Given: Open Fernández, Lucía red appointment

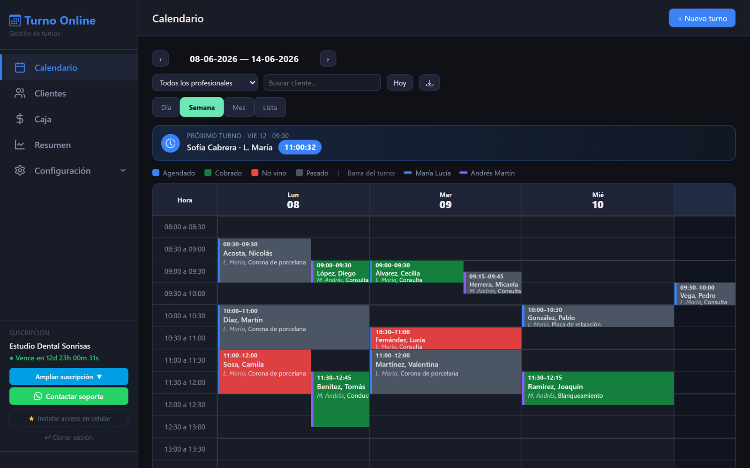Looking at the screenshot, I should pyautogui.click(x=446, y=338).
